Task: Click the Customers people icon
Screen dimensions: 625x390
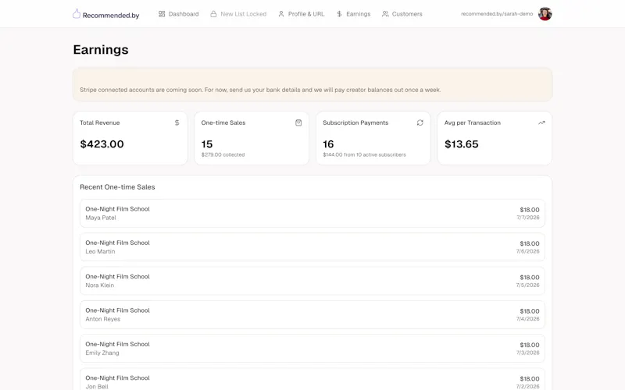Action: point(385,14)
